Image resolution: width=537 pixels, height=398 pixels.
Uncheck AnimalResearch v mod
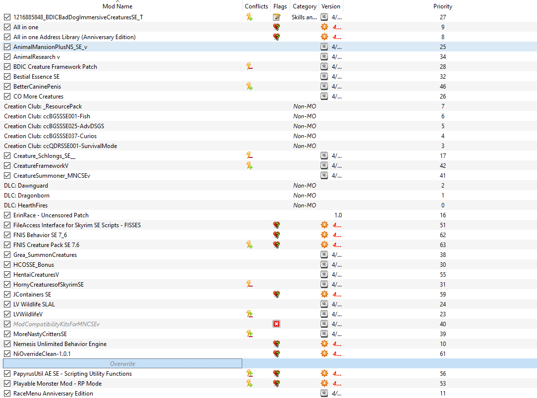[7, 57]
